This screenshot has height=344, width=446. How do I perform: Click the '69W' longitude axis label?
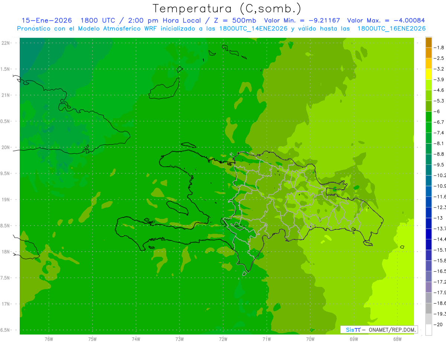[x=354, y=339]
